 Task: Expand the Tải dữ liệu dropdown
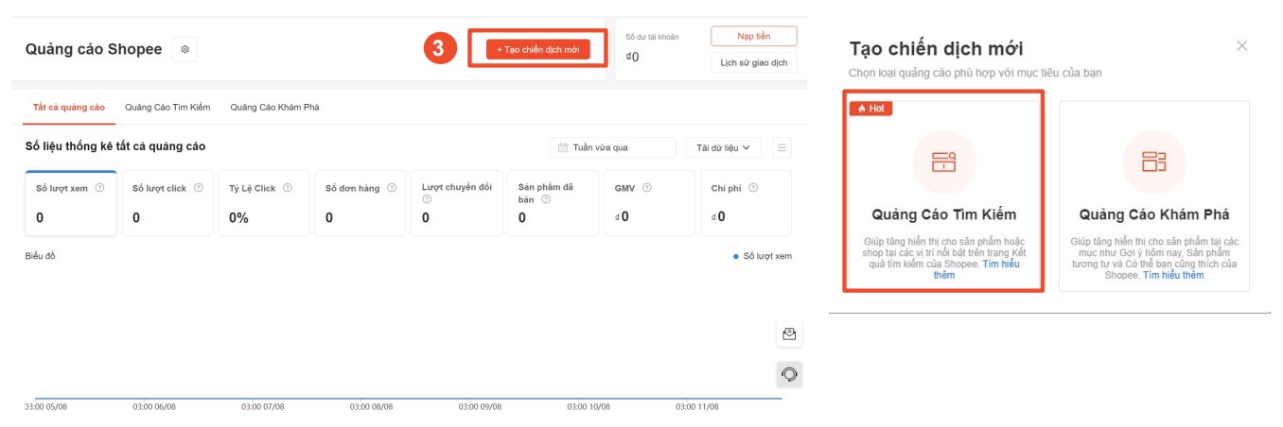coord(724,147)
